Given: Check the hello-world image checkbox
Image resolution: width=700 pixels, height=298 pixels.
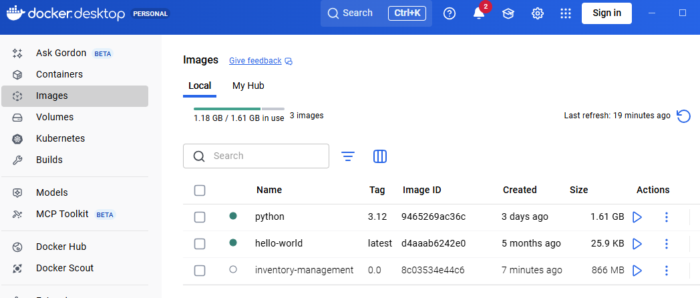Looking at the screenshot, I should click(x=200, y=244).
